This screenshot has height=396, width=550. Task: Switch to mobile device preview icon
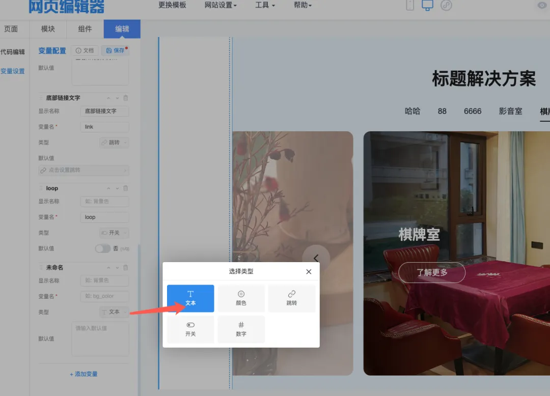[409, 5]
